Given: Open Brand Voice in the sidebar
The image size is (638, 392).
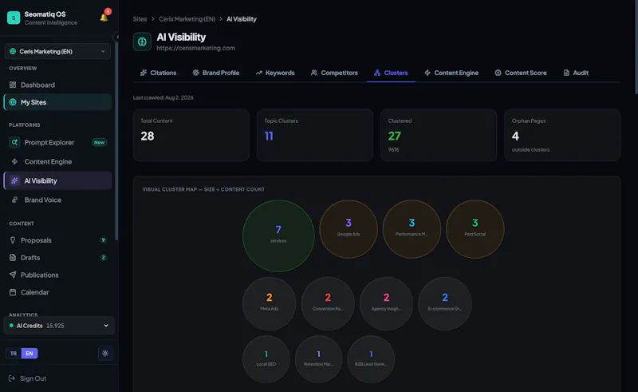Looking at the screenshot, I should click(x=57, y=200).
